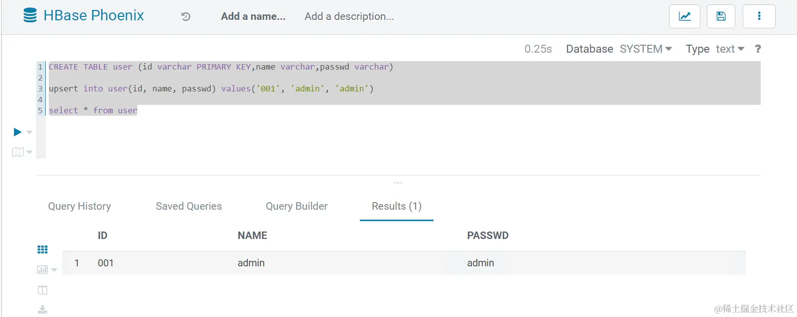Open the chart presentation mode button
797x317 pixels.
684,16
